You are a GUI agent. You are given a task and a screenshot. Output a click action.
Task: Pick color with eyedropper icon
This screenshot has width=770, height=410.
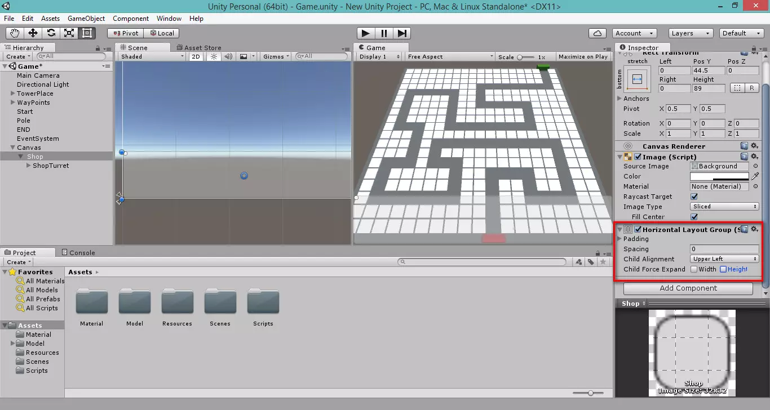[755, 176]
